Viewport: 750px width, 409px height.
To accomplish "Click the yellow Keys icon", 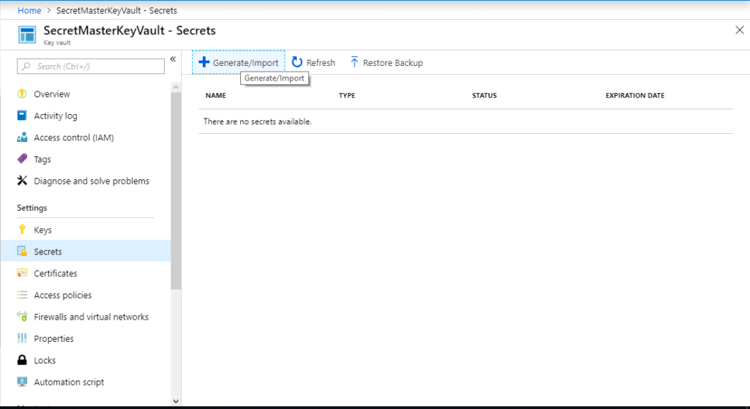I will point(22,229).
